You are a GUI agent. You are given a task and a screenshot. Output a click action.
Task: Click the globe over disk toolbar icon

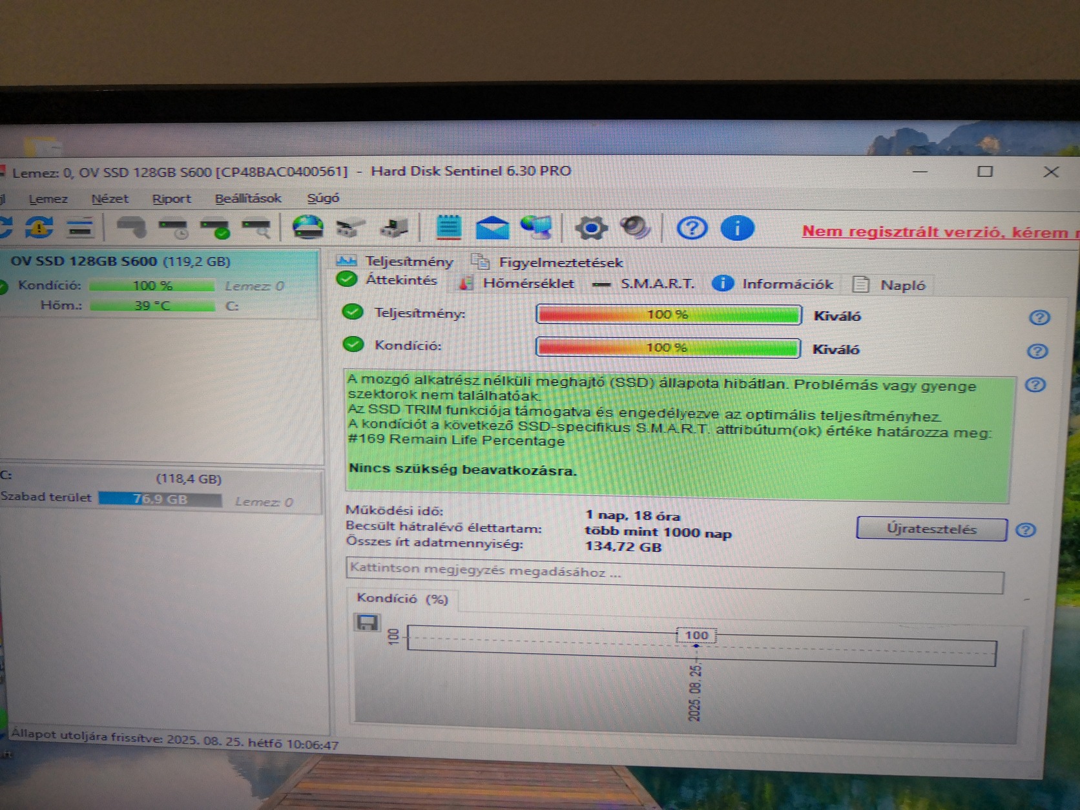307,227
